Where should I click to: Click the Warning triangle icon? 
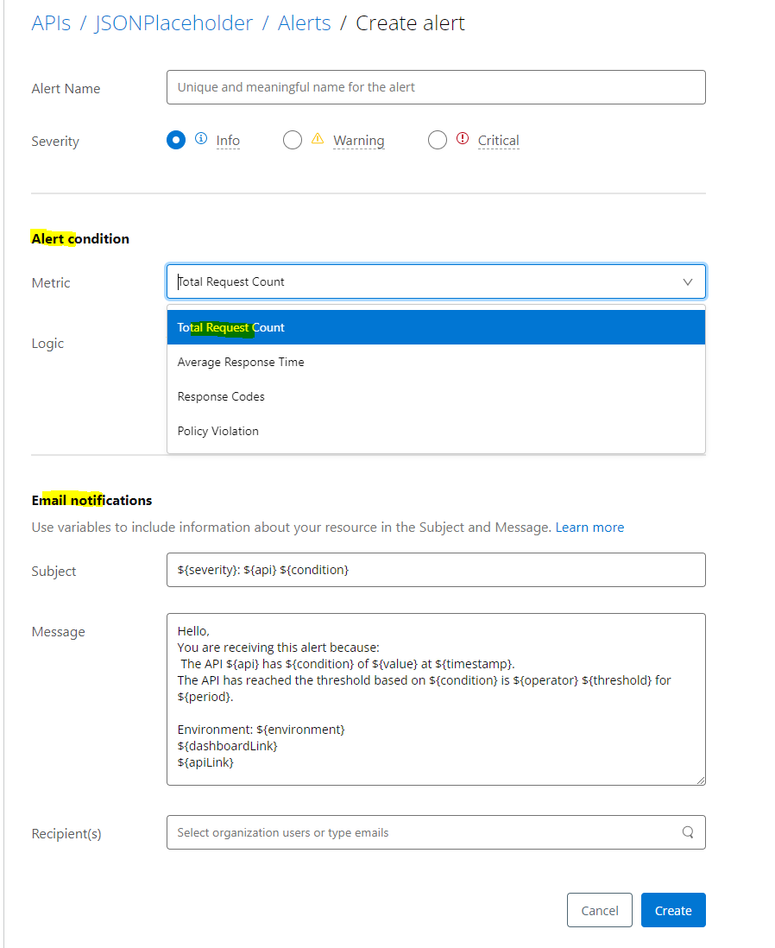(317, 139)
